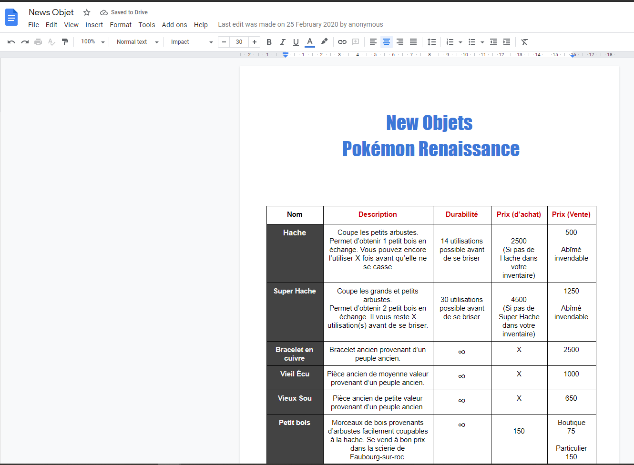The height and width of the screenshot is (465, 634).
Task: Clear text formatting
Action: 524,42
